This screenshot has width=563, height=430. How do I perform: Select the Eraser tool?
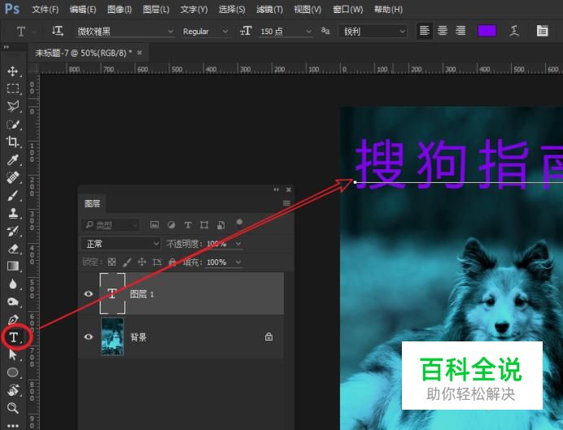point(13,249)
